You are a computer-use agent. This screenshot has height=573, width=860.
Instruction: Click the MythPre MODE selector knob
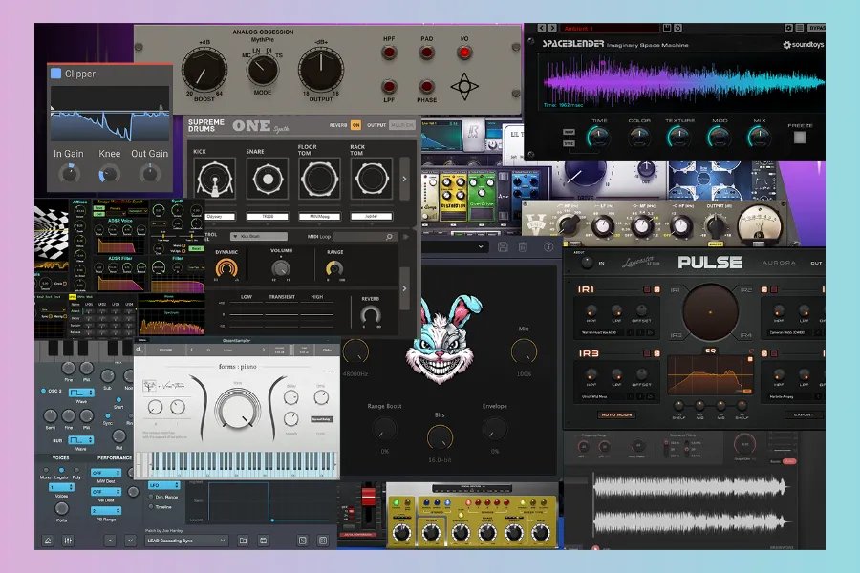point(262,70)
